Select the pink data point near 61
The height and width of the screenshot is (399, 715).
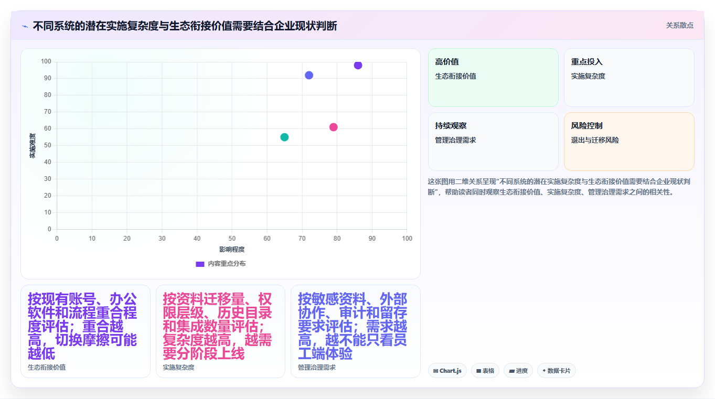[x=334, y=127]
